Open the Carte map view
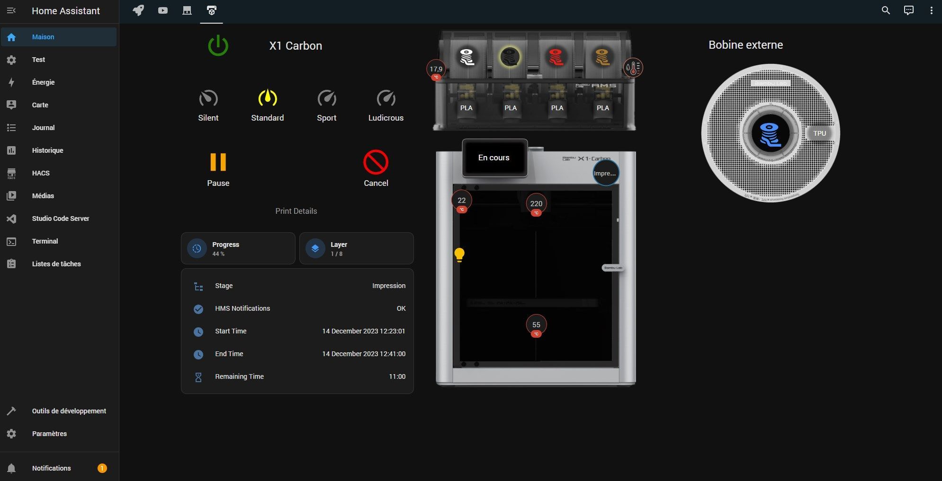942x481 pixels. click(x=59, y=105)
